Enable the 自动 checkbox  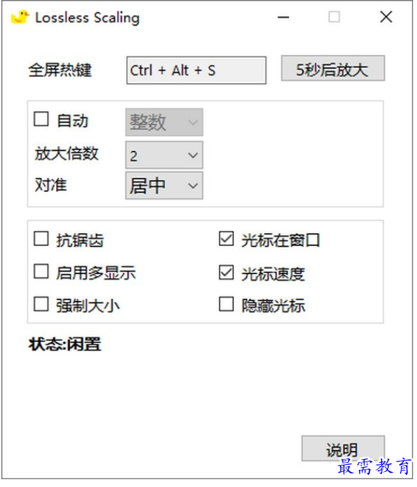[42, 119]
